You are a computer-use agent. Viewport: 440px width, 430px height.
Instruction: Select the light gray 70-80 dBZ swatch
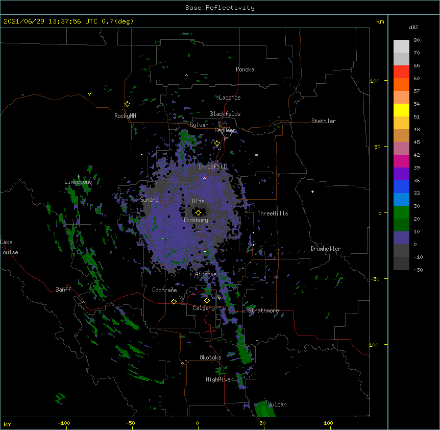coord(401,46)
